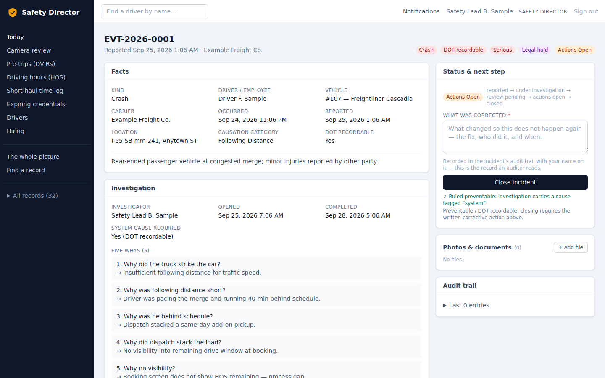The width and height of the screenshot is (605, 378).
Task: Expand the Last 0 entries audit trail
Action: coord(466,305)
